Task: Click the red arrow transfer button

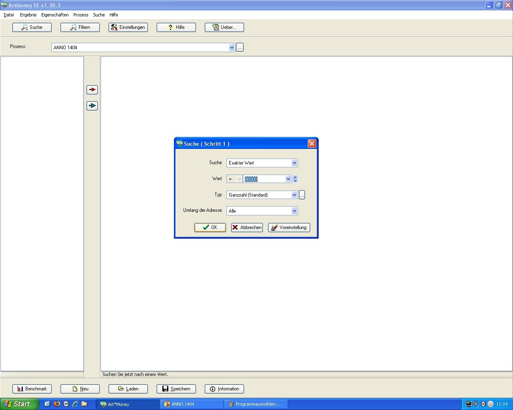Action: click(92, 90)
